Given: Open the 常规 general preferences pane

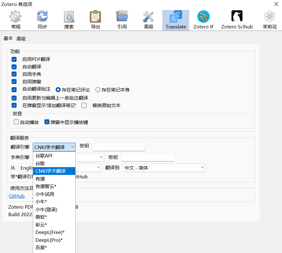Looking at the screenshot, I should tap(16, 20).
